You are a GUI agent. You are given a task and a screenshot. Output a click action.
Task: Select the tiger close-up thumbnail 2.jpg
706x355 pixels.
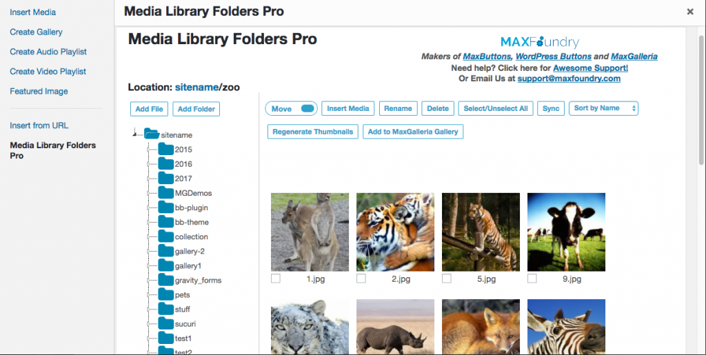395,232
